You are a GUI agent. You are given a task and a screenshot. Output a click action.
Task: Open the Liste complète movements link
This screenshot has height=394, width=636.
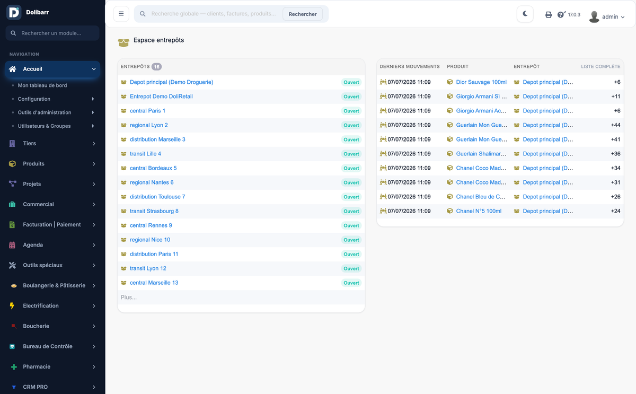coord(600,67)
